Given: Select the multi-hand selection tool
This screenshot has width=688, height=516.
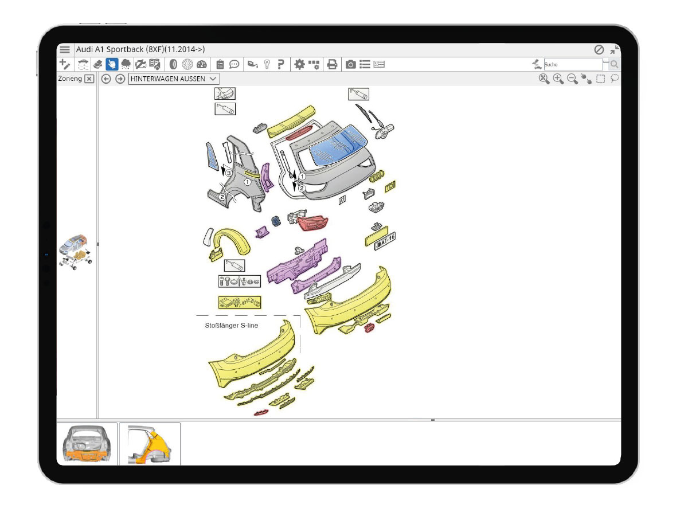Looking at the screenshot, I should click(x=587, y=79).
